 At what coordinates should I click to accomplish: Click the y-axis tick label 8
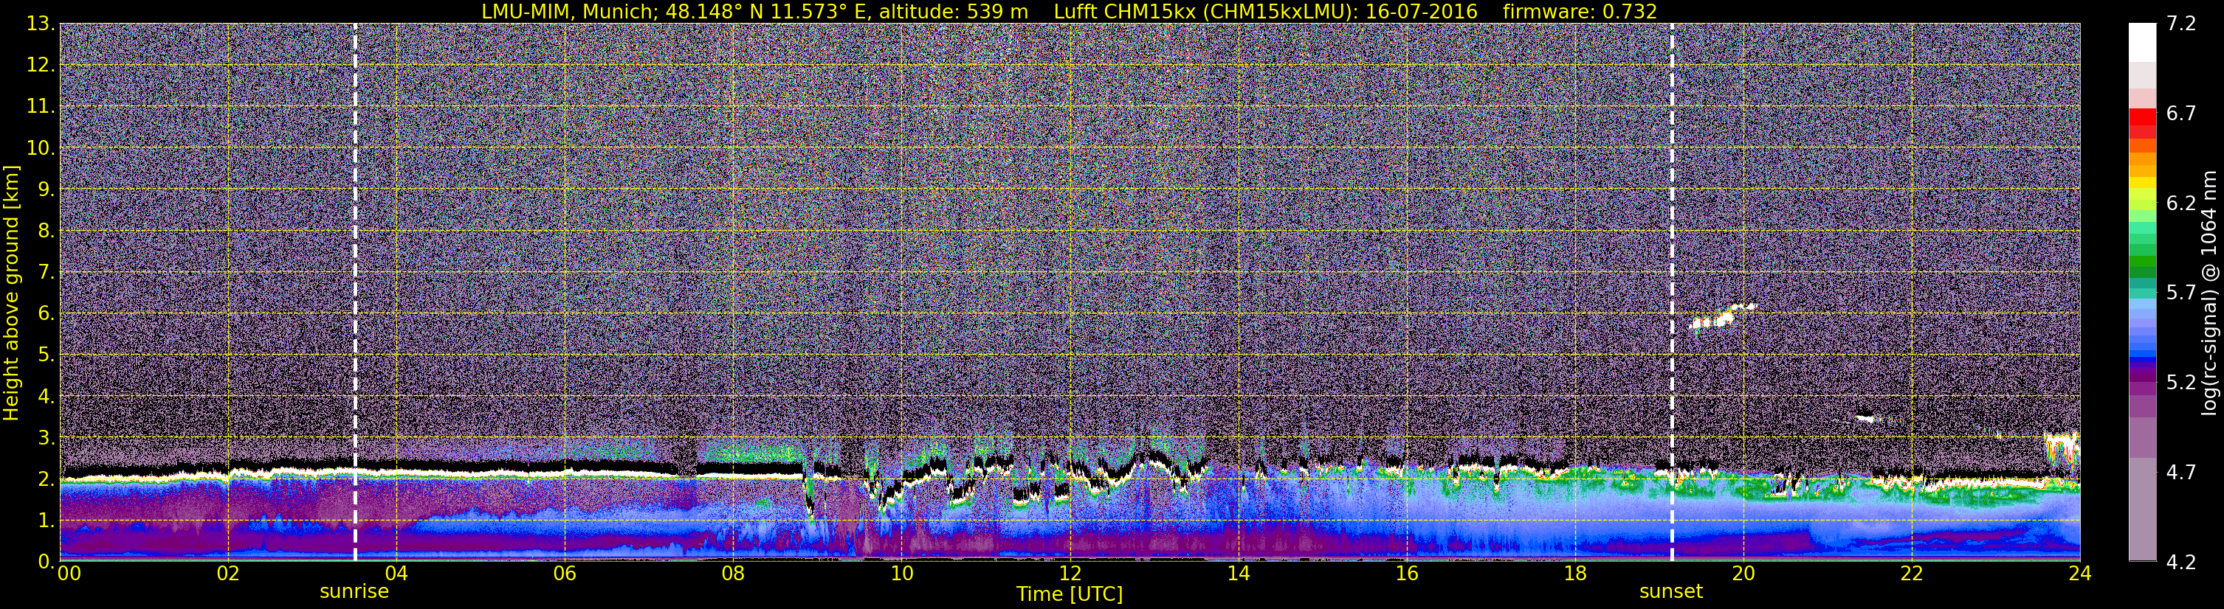45,230
